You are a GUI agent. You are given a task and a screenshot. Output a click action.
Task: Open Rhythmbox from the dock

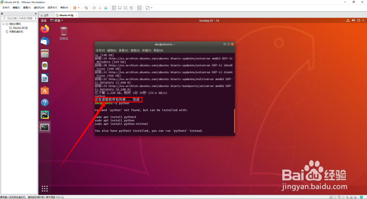(x=45, y=66)
